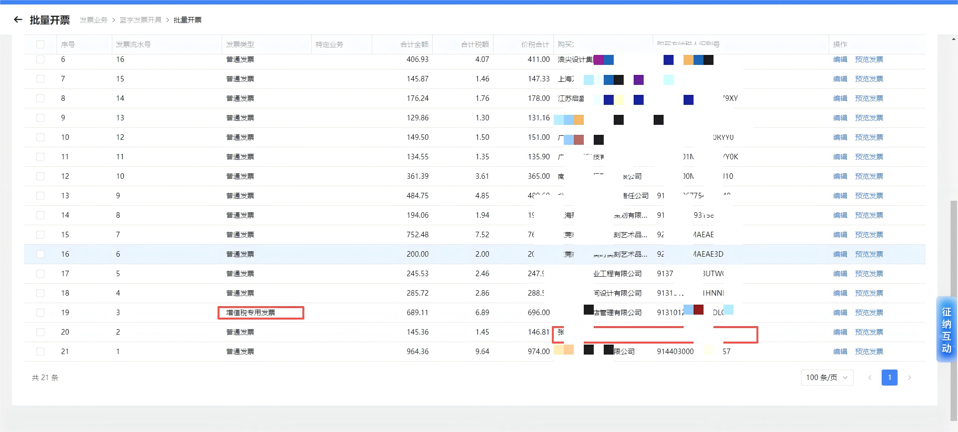Screen dimensions: 958x432
Task: Click the 合计金额 column header
Action: (x=414, y=44)
